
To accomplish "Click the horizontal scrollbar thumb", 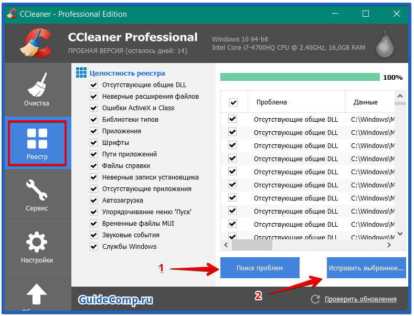I will pos(252,245).
